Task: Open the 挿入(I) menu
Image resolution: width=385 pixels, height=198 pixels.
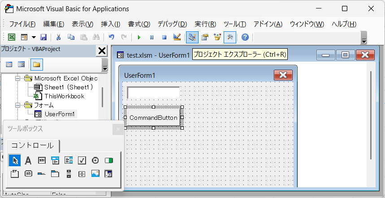Action: 111,24
